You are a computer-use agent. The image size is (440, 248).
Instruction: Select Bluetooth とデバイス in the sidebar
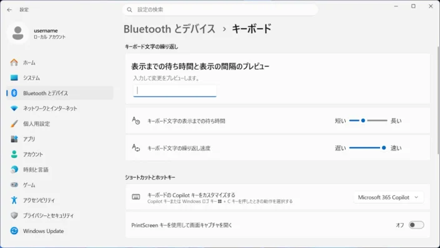coord(60,93)
